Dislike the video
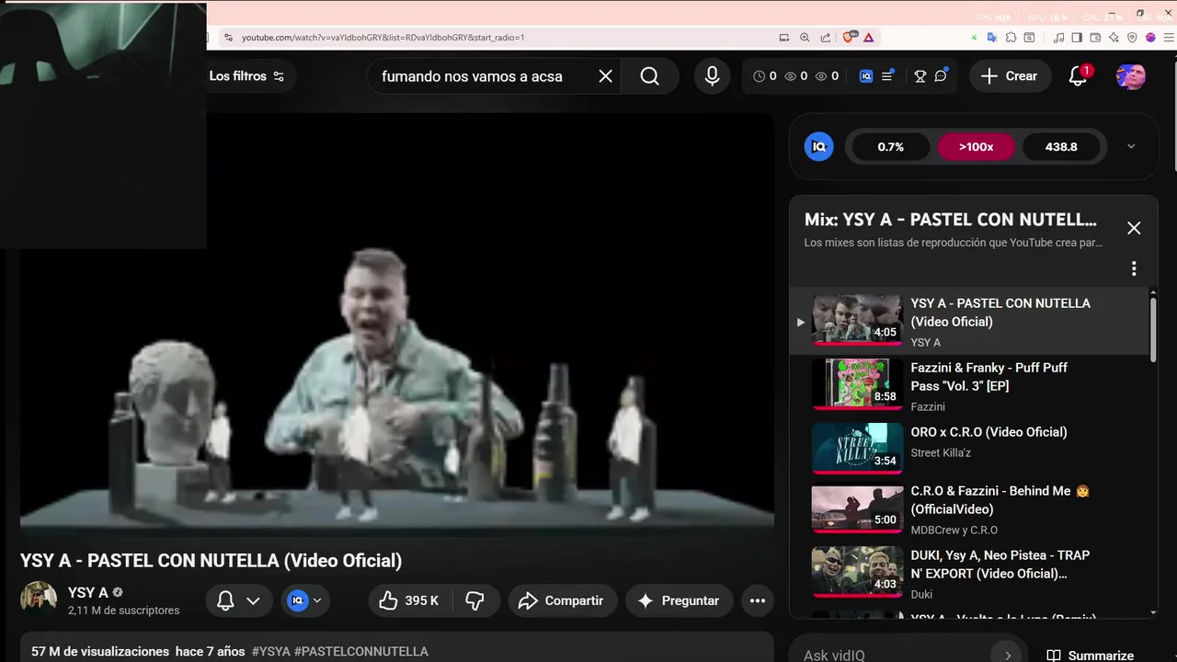This screenshot has height=662, width=1177. [475, 600]
